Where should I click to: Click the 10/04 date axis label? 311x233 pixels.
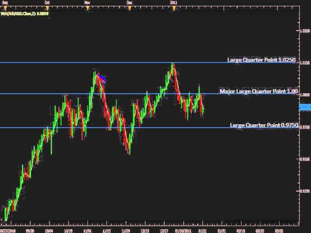pos(49,231)
